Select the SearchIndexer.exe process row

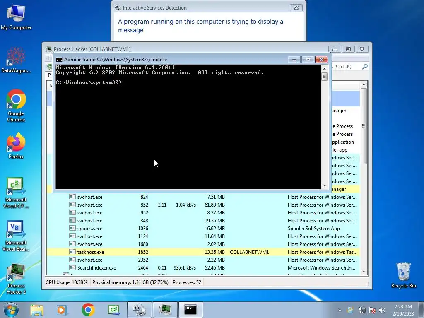203,268
